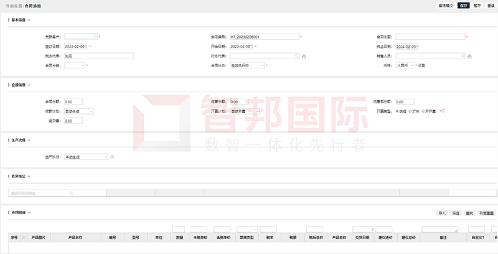498x254 pixels.
Task: Click the 我方代表 input field
Action: [99, 56]
